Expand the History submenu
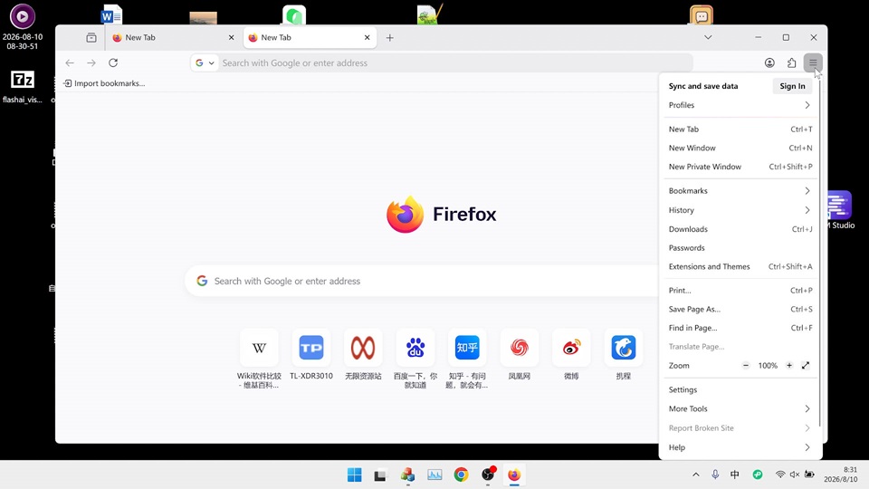Image resolution: width=869 pixels, height=489 pixels. [x=740, y=210]
